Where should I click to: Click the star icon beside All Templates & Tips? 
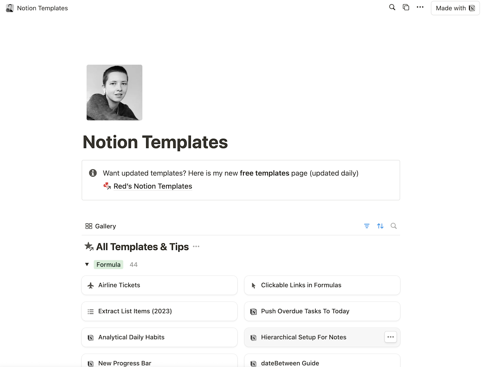(x=89, y=247)
